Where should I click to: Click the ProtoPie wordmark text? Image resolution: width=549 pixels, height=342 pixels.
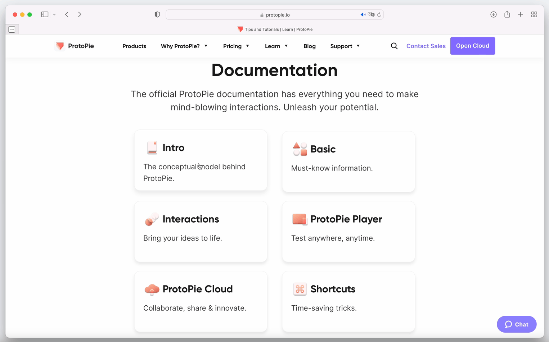(x=81, y=46)
